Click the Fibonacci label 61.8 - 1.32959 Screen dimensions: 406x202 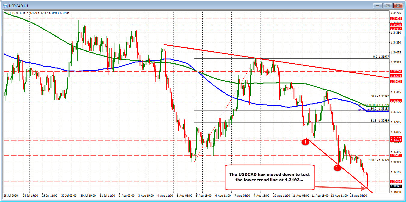380,121
